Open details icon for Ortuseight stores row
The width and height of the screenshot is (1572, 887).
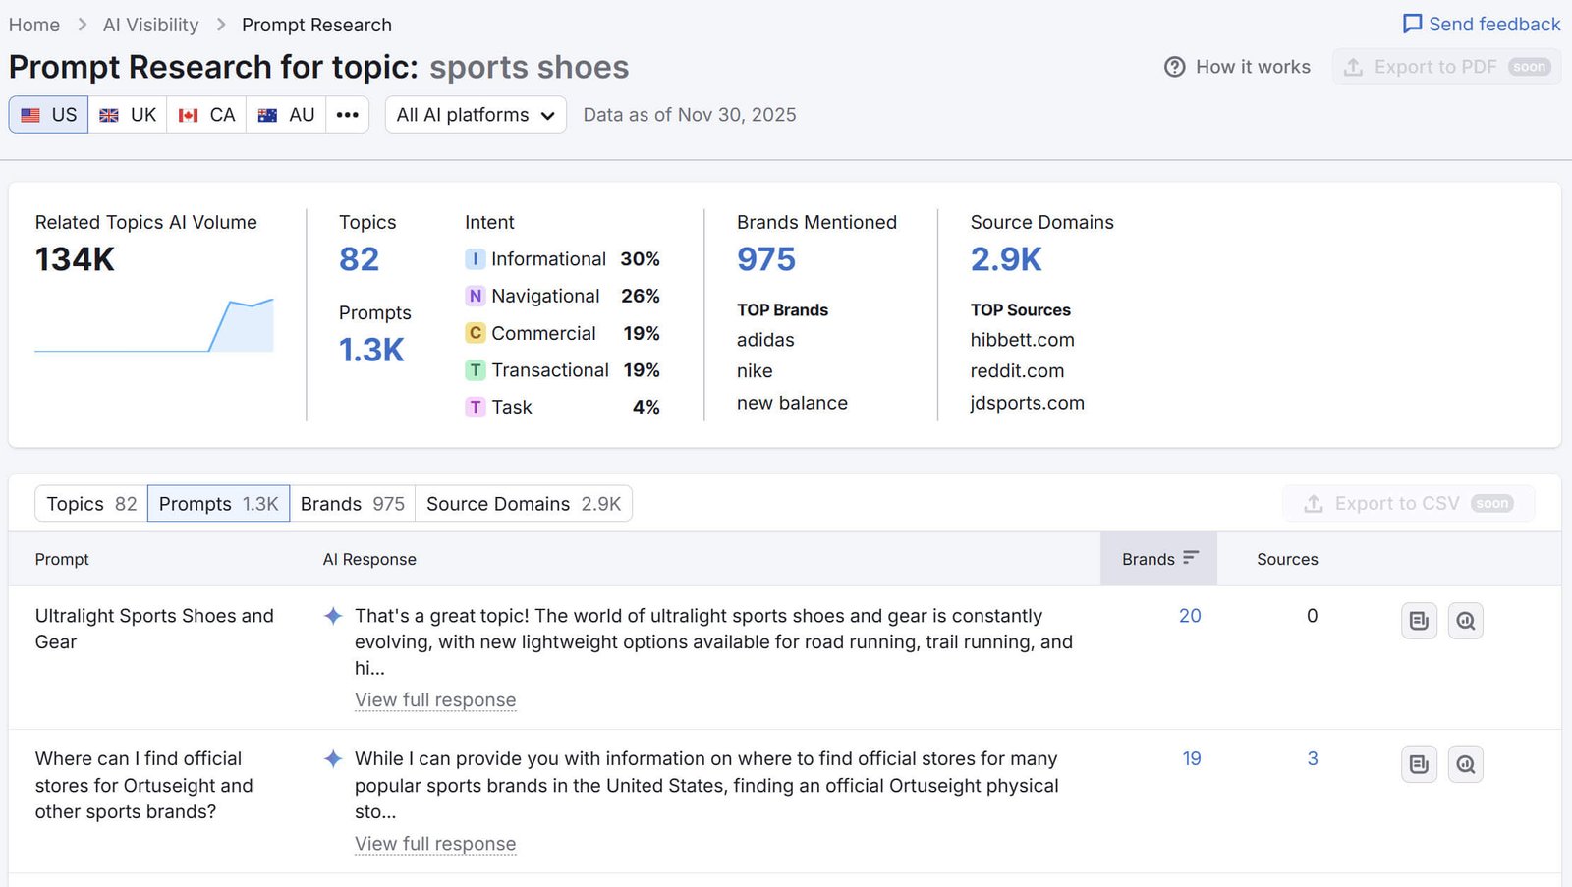pyautogui.click(x=1419, y=764)
